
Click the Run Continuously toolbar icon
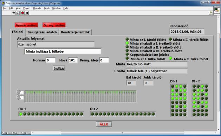[18, 13]
